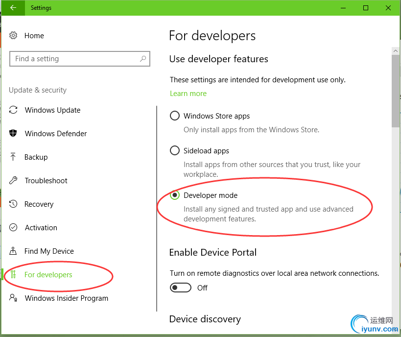
Task: Select the Windows Store apps radio button
Action: tap(175, 116)
